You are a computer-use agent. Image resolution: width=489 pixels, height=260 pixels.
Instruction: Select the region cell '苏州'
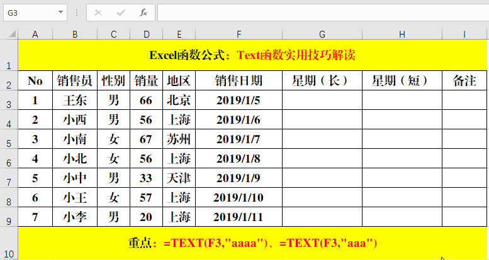pyautogui.click(x=179, y=139)
